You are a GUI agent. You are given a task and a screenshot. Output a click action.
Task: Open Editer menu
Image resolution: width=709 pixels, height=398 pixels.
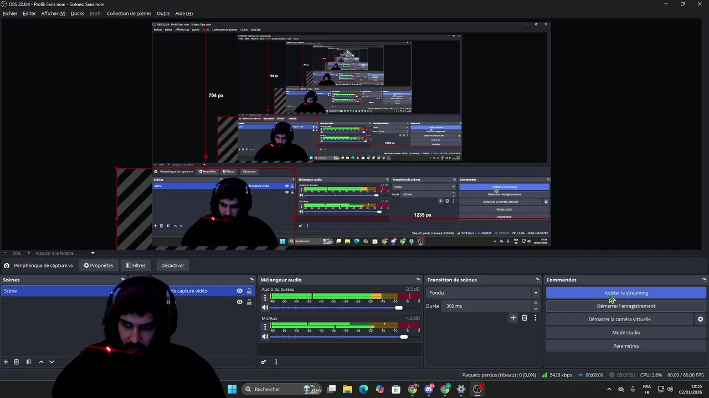pyautogui.click(x=29, y=13)
